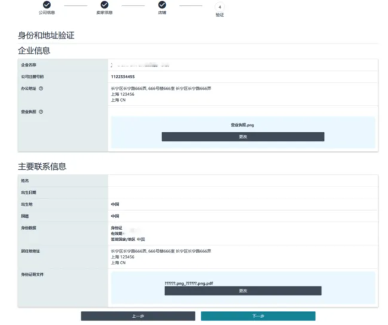Screen dimensions: 388x325
Task: Click the 主要联系信息 section heading
Action: 42,166
